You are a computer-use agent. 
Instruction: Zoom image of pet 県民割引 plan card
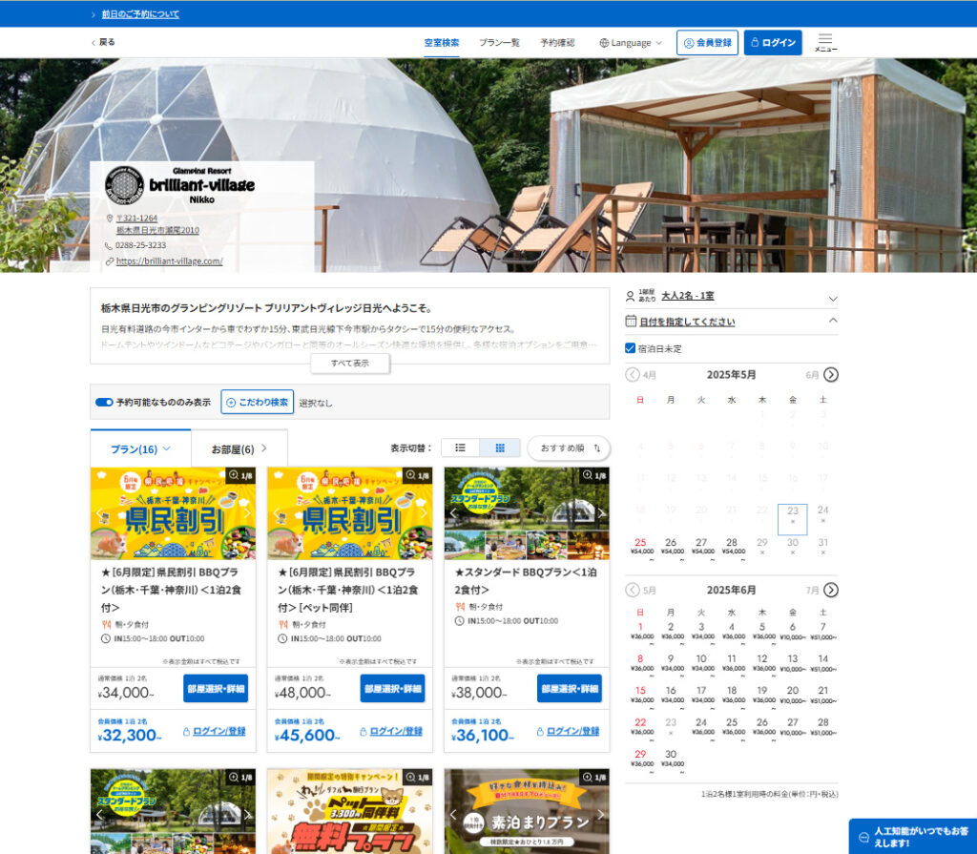(x=417, y=475)
